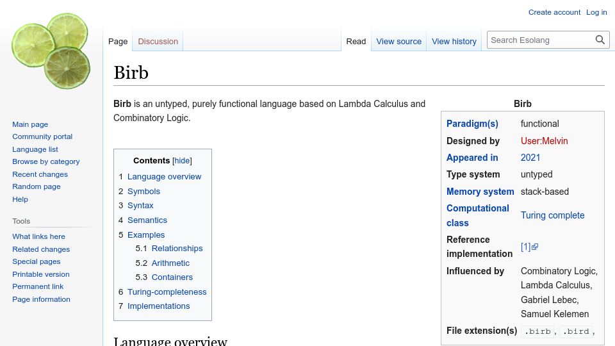Click the Tools sidebar heading
615x346 pixels.
[x=21, y=221]
